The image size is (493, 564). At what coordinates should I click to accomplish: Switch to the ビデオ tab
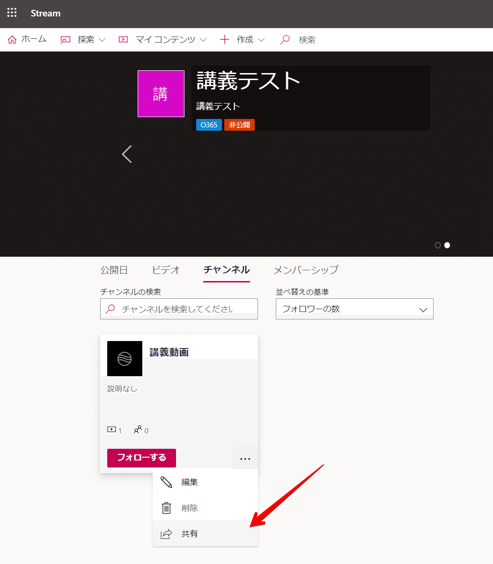click(165, 270)
